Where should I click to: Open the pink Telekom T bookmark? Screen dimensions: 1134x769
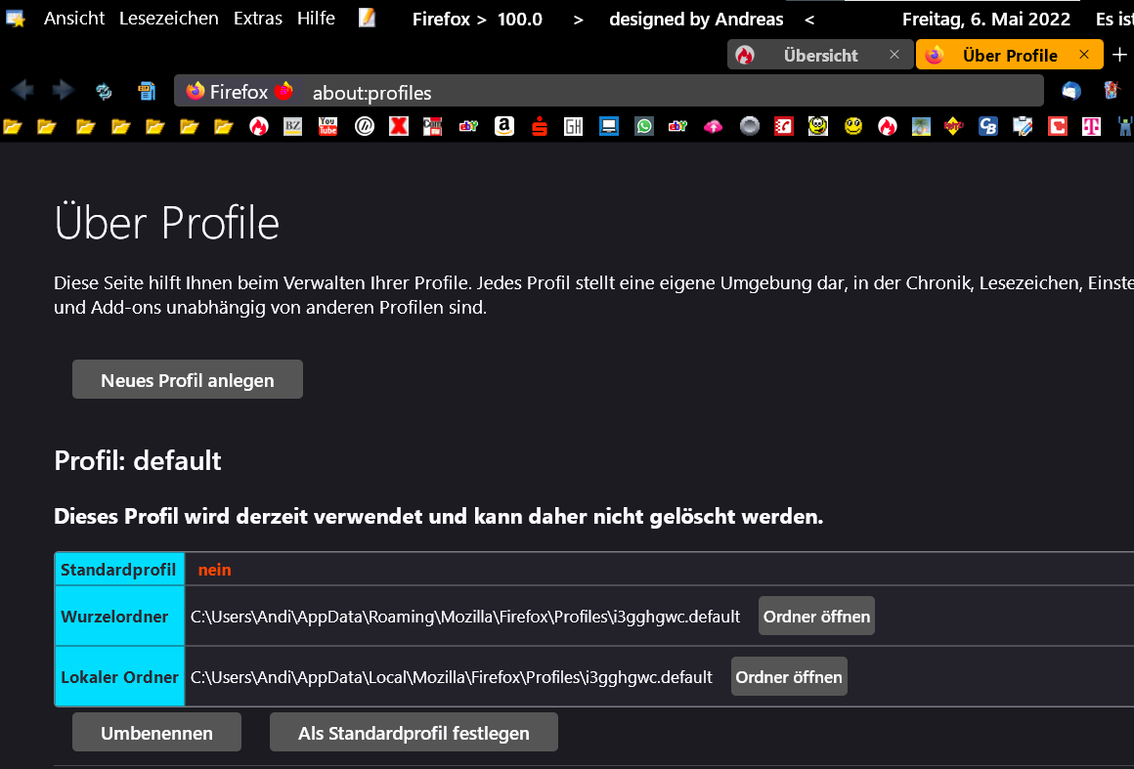pyautogui.click(x=1091, y=126)
